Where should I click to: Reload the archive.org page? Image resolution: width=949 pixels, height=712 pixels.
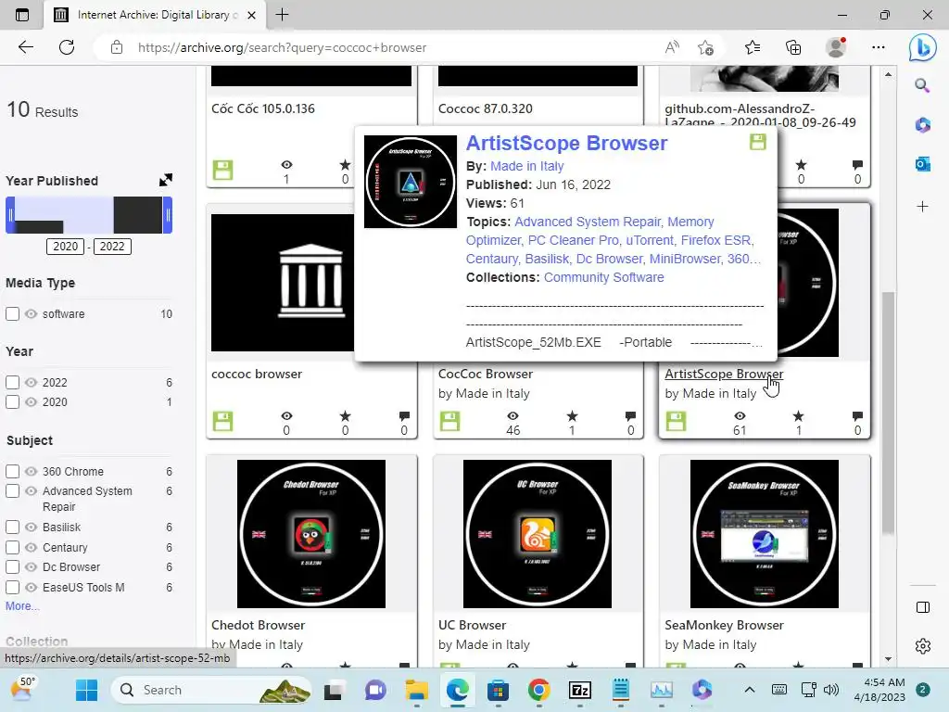coord(67,47)
